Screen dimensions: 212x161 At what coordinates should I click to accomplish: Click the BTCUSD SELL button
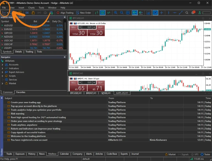pyautogui.click(x=78, y=31)
